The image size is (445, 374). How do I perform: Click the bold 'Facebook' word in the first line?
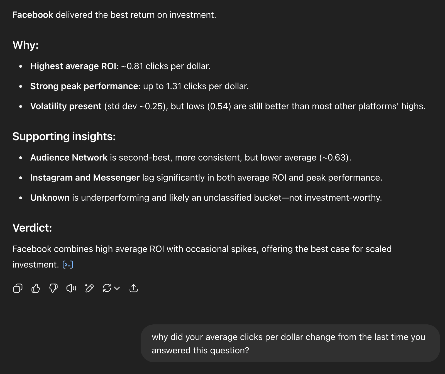click(x=33, y=15)
